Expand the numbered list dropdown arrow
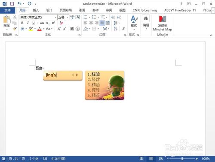 [x=98, y=17]
